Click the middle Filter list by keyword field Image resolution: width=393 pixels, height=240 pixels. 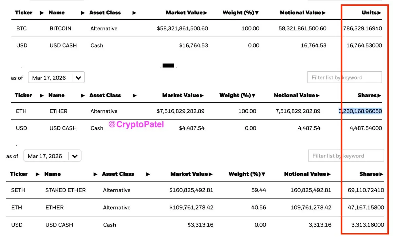coord(345,78)
